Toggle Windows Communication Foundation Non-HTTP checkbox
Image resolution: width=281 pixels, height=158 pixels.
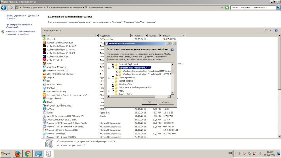coord(117,74)
